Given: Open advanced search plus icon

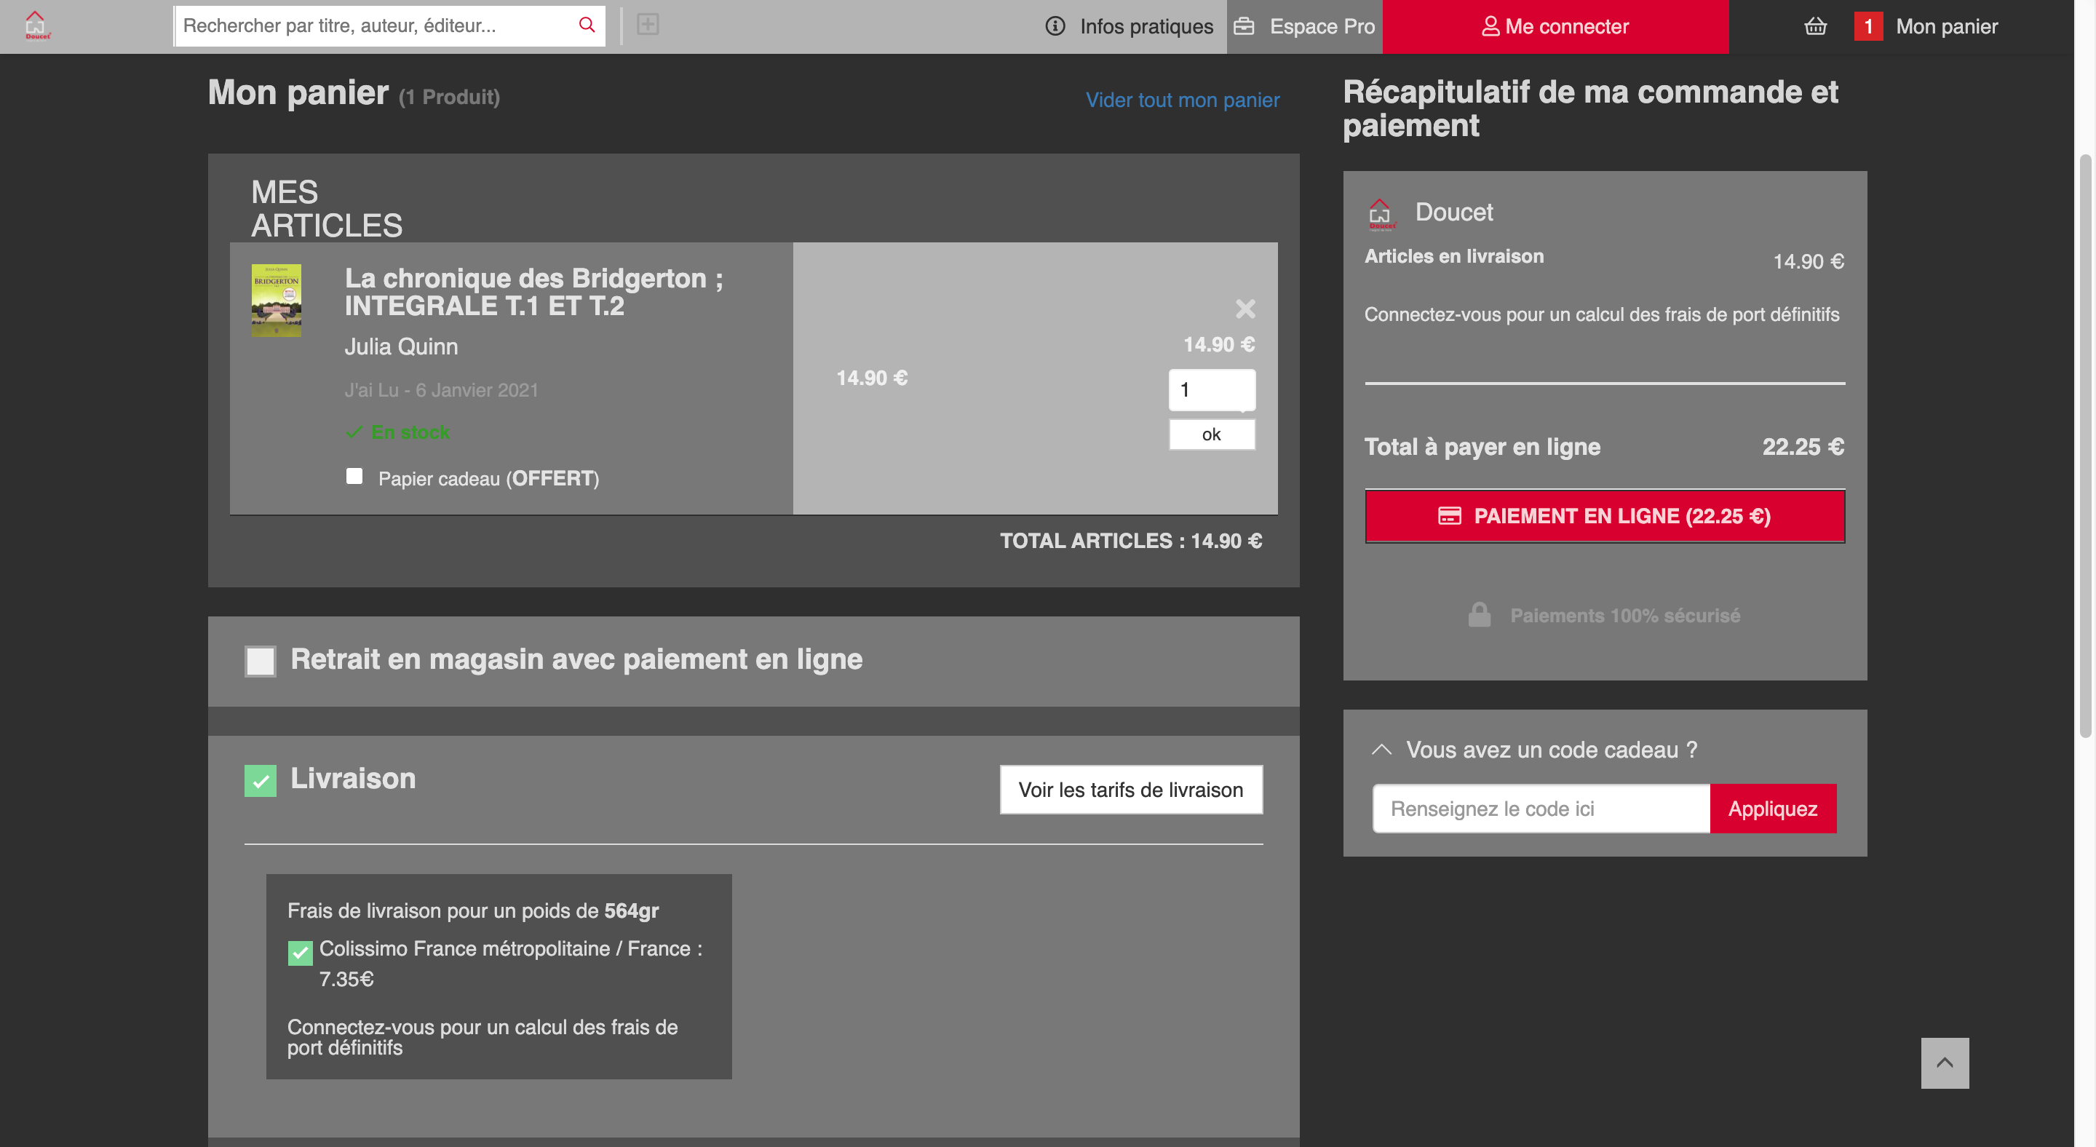Looking at the screenshot, I should 648,25.
